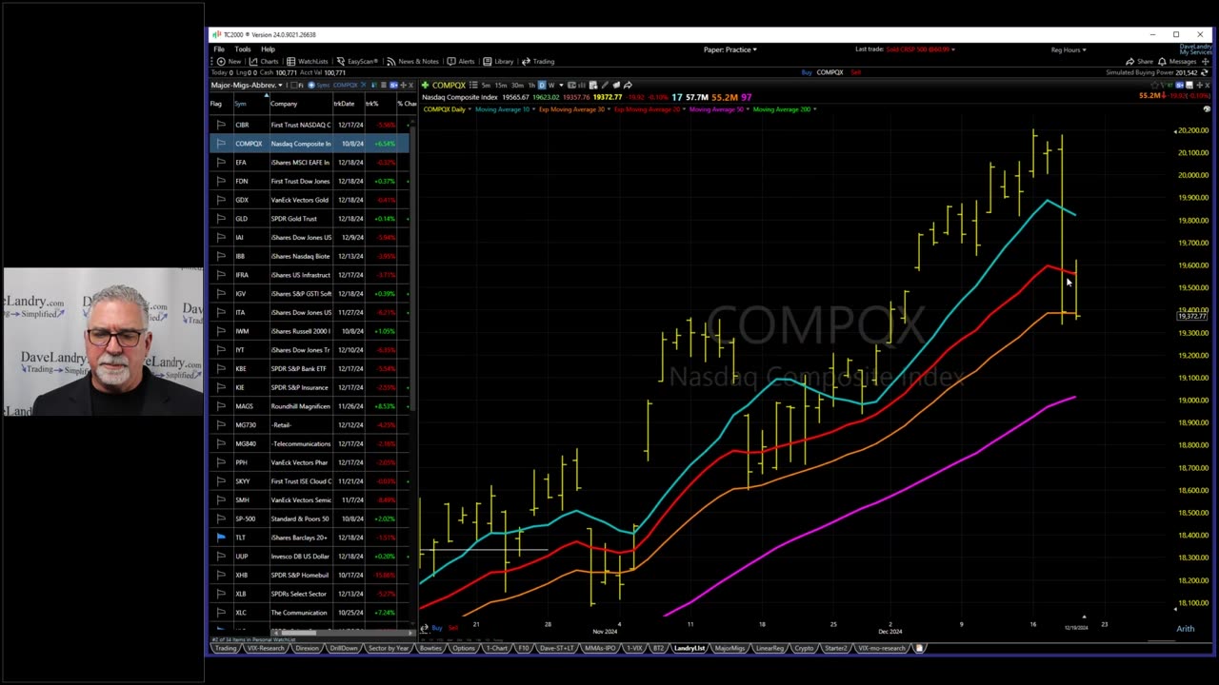This screenshot has width=1219, height=685.
Task: Select the GLD row in the watchlist
Action: click(310, 219)
